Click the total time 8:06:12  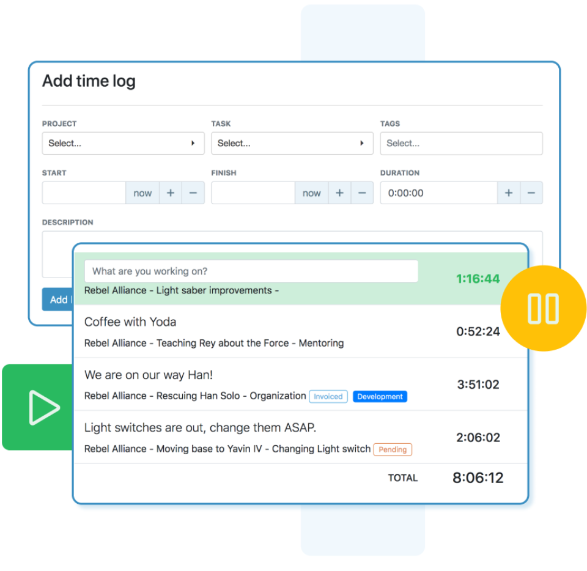tap(478, 478)
